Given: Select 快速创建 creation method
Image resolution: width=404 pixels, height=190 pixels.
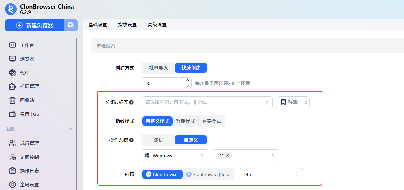Looking at the screenshot, I should (x=191, y=68).
